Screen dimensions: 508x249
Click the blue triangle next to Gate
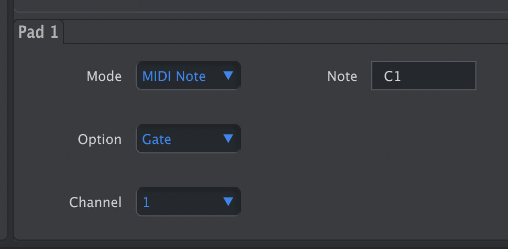click(228, 139)
